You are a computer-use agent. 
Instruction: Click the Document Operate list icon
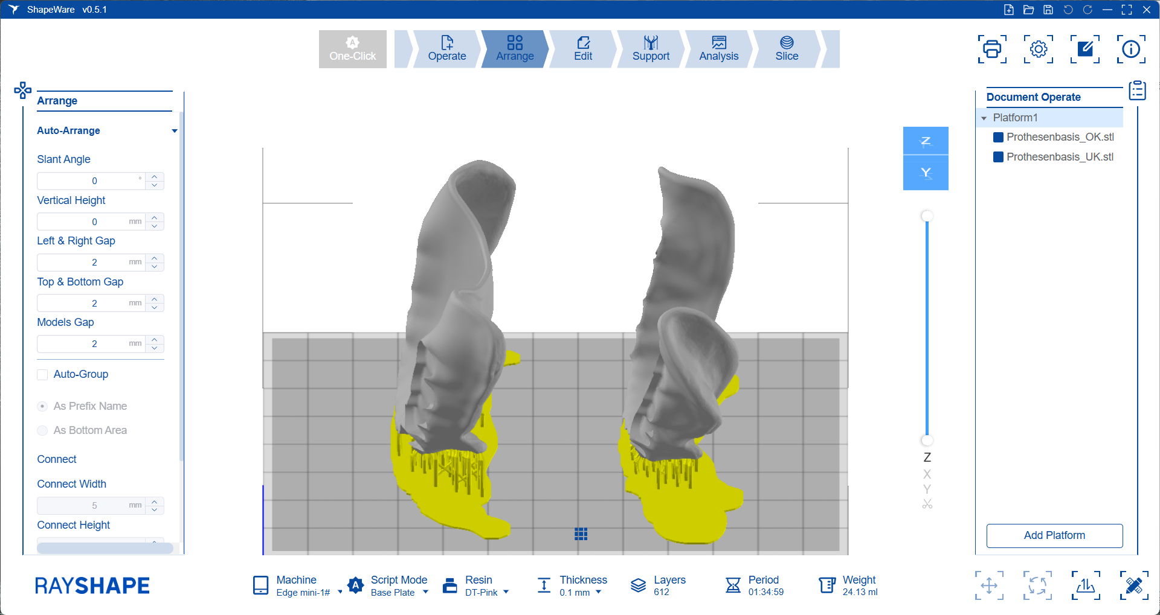[x=1138, y=91]
